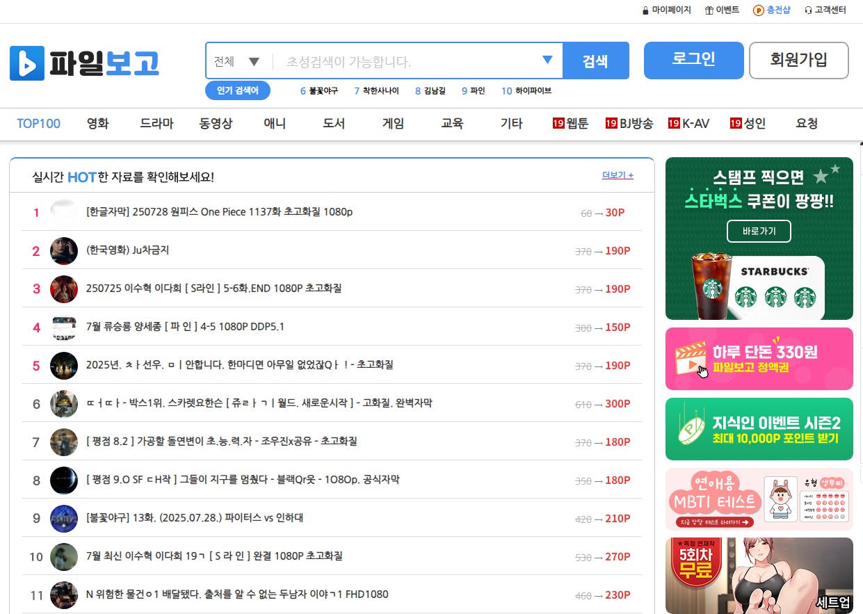Expand the search suggestions arrow in search bar
Screen dimensions: 863x614
549,60
